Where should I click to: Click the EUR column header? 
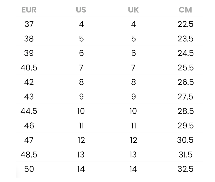pyautogui.click(x=29, y=10)
